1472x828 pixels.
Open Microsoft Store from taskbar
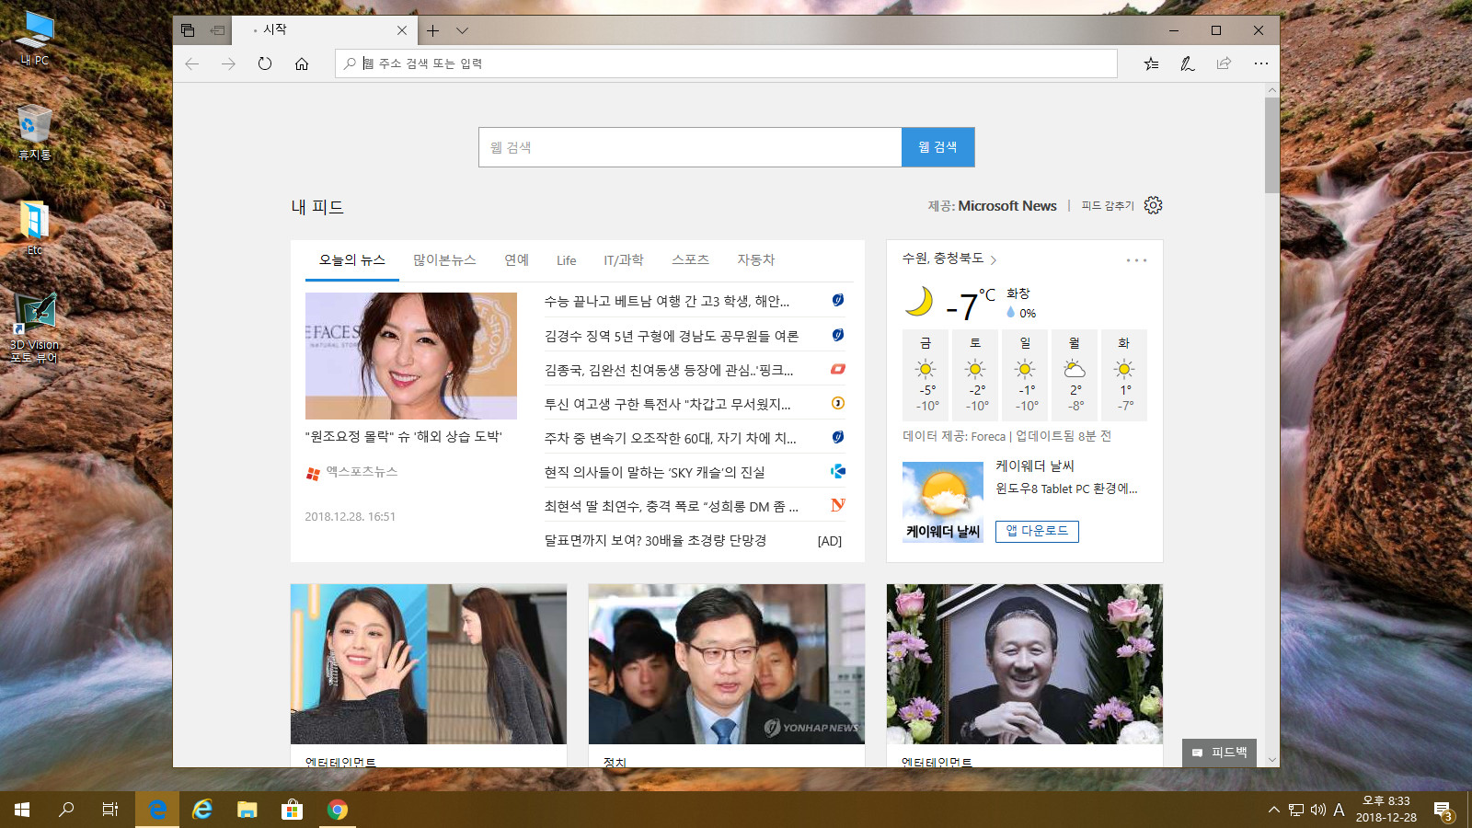(x=292, y=810)
